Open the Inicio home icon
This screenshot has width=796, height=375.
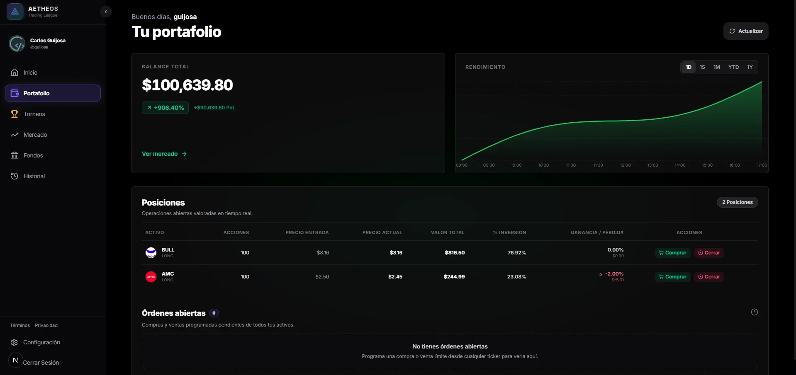[15, 73]
